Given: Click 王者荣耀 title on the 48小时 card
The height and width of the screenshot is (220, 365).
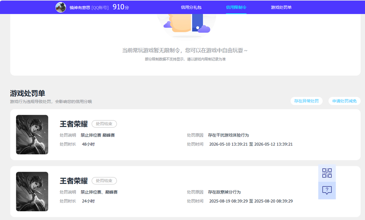Looking at the screenshot, I should tap(74, 124).
